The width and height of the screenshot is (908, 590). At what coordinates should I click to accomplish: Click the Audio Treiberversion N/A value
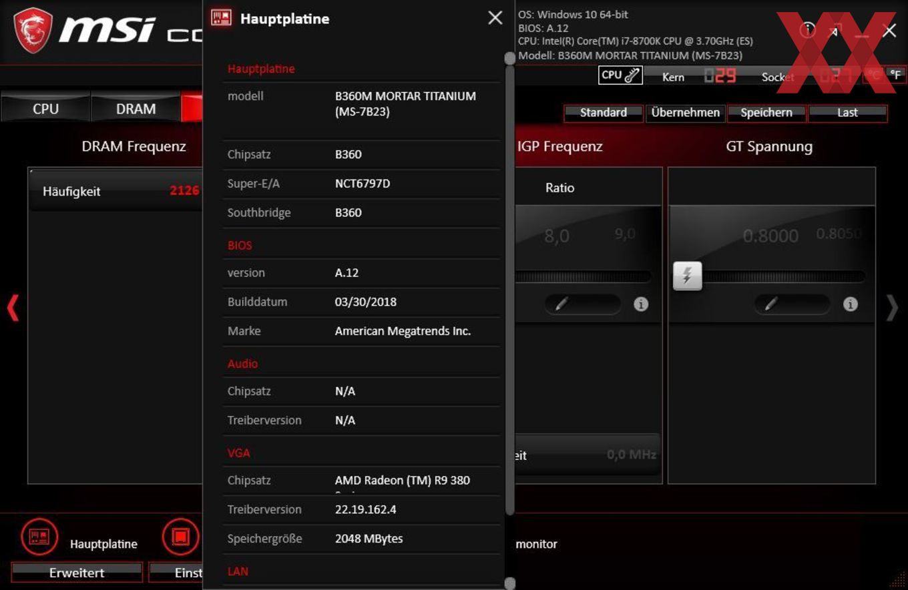pos(345,420)
